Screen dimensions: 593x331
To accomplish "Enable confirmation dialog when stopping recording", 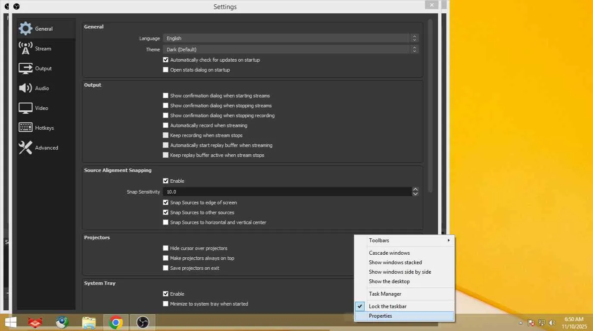I will [x=165, y=116].
